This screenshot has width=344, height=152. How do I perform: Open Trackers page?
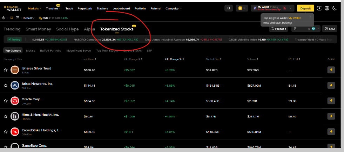point(102,8)
